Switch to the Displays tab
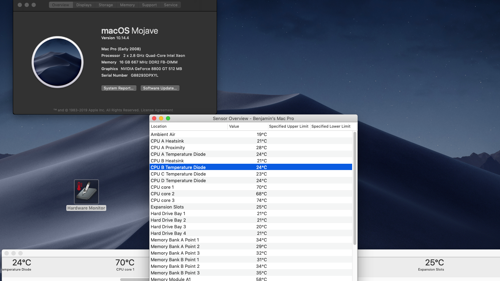Image resolution: width=500 pixels, height=281 pixels. (84, 5)
